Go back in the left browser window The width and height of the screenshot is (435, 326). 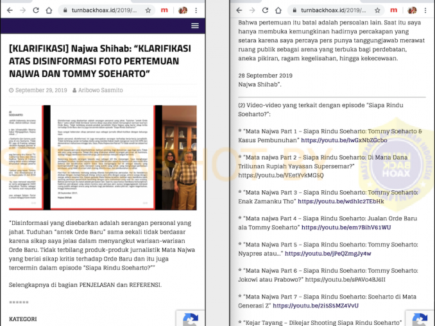pos(10,10)
